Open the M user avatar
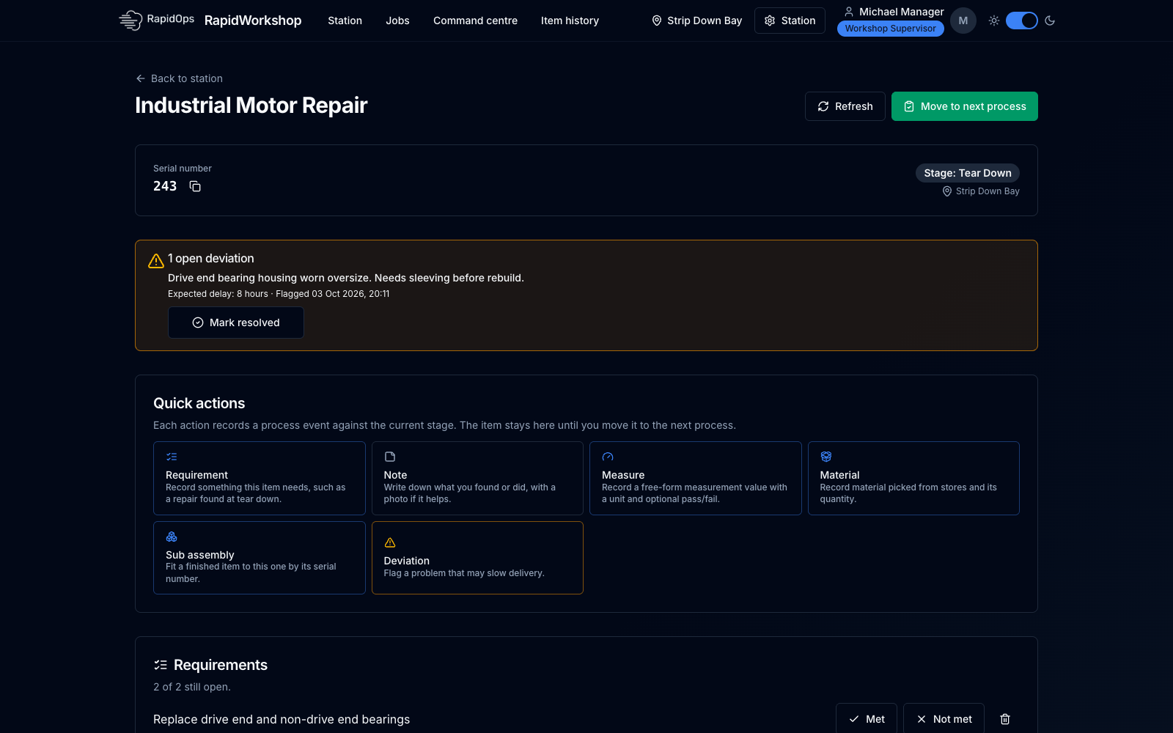Screen dimensions: 1173x733 [963, 21]
